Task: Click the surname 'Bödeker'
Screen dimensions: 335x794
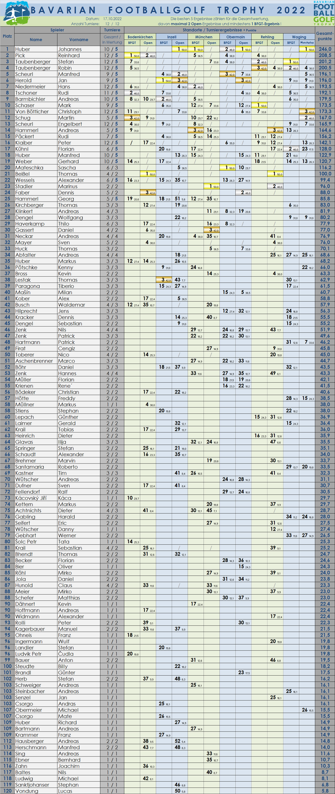Action: [x=26, y=392]
